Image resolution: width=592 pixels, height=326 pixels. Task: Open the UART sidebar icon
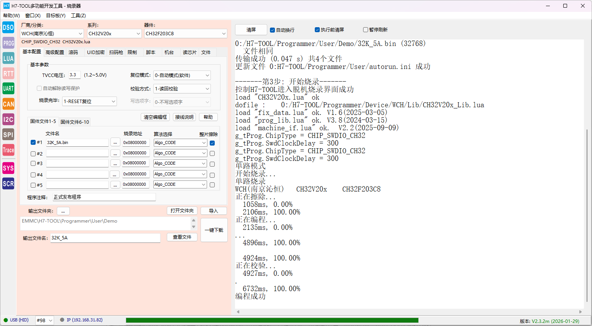point(8,88)
